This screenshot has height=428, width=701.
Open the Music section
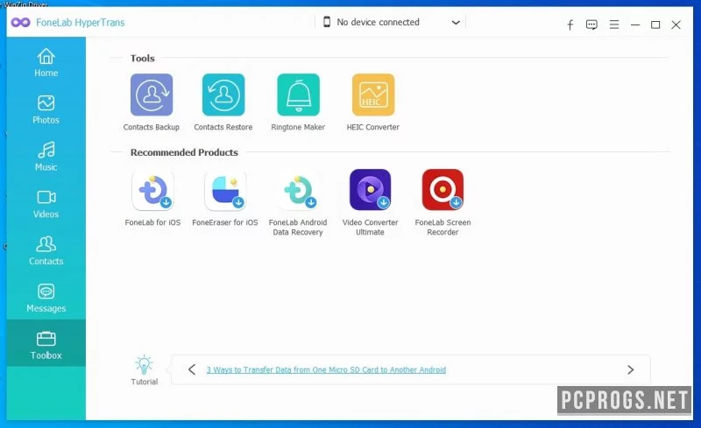(x=46, y=157)
